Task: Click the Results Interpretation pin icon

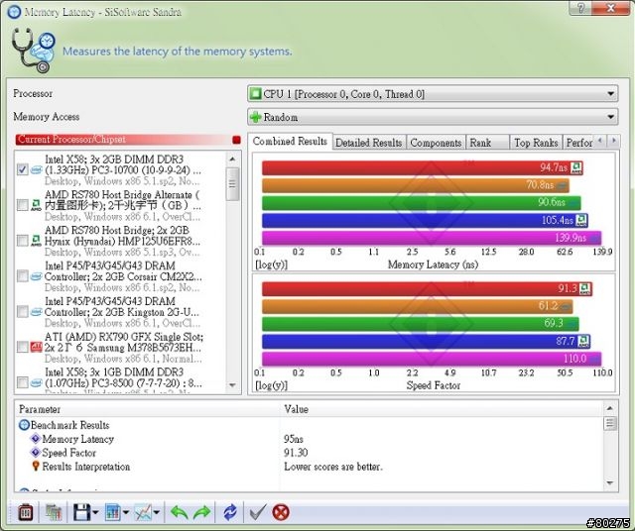Action: click(36, 467)
